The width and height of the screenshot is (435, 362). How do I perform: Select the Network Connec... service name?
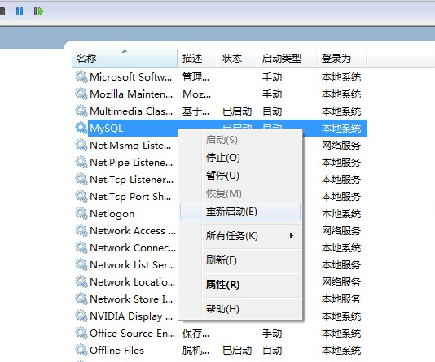click(x=133, y=247)
